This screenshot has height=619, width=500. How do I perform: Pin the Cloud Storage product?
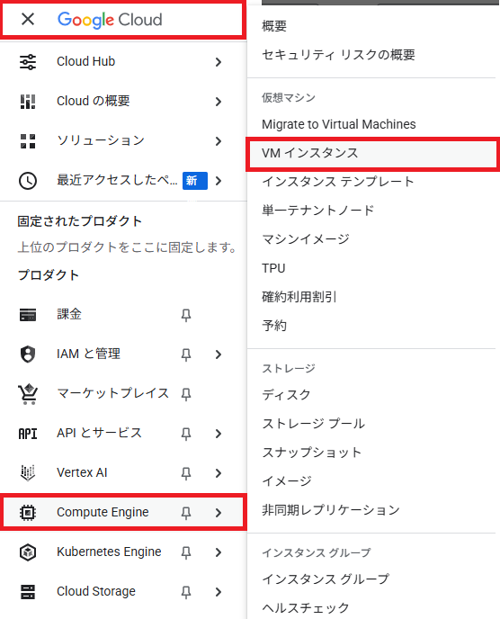[186, 591]
